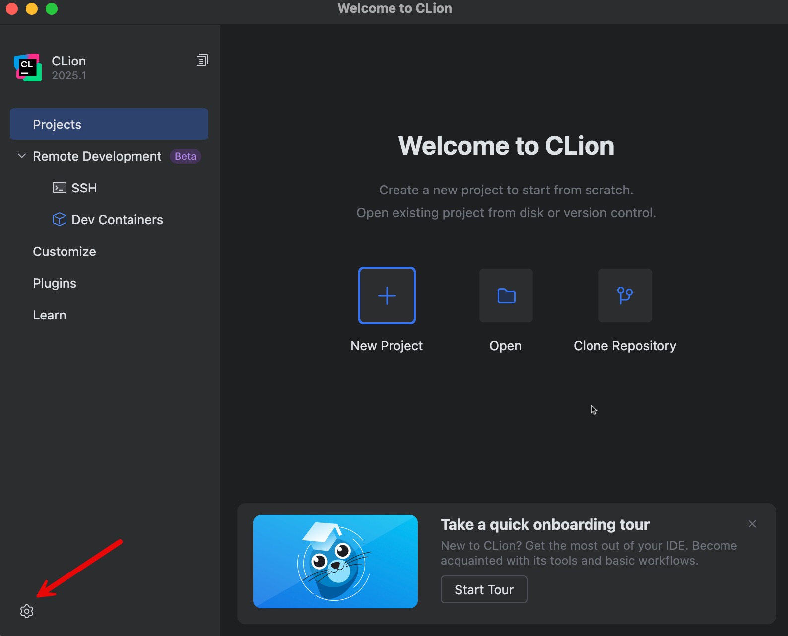Click the Beta badge label

click(x=185, y=156)
